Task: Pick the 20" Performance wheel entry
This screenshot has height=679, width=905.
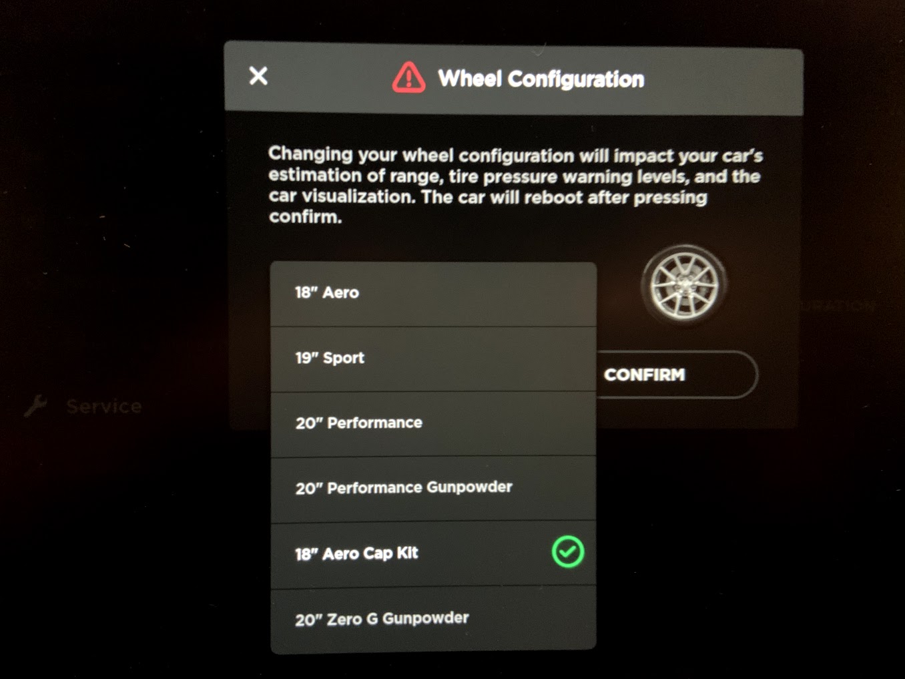Action: click(432, 423)
